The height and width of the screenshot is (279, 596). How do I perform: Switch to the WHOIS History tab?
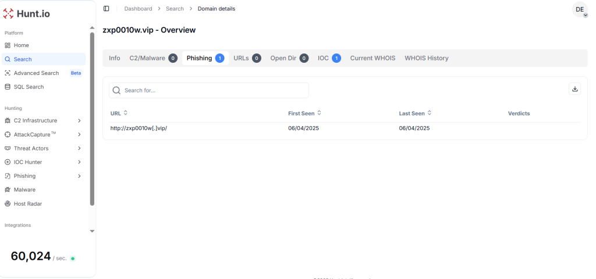426,58
